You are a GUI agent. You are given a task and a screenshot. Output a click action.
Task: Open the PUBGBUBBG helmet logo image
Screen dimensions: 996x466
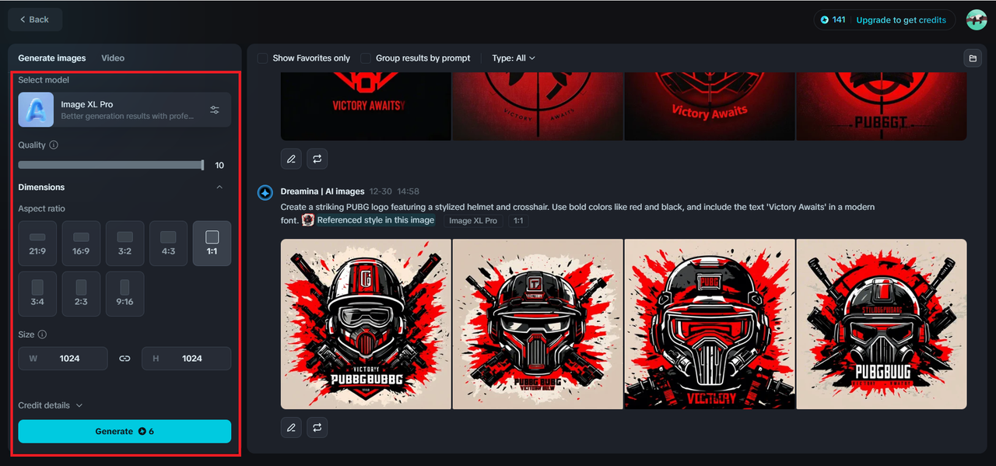[x=366, y=324]
